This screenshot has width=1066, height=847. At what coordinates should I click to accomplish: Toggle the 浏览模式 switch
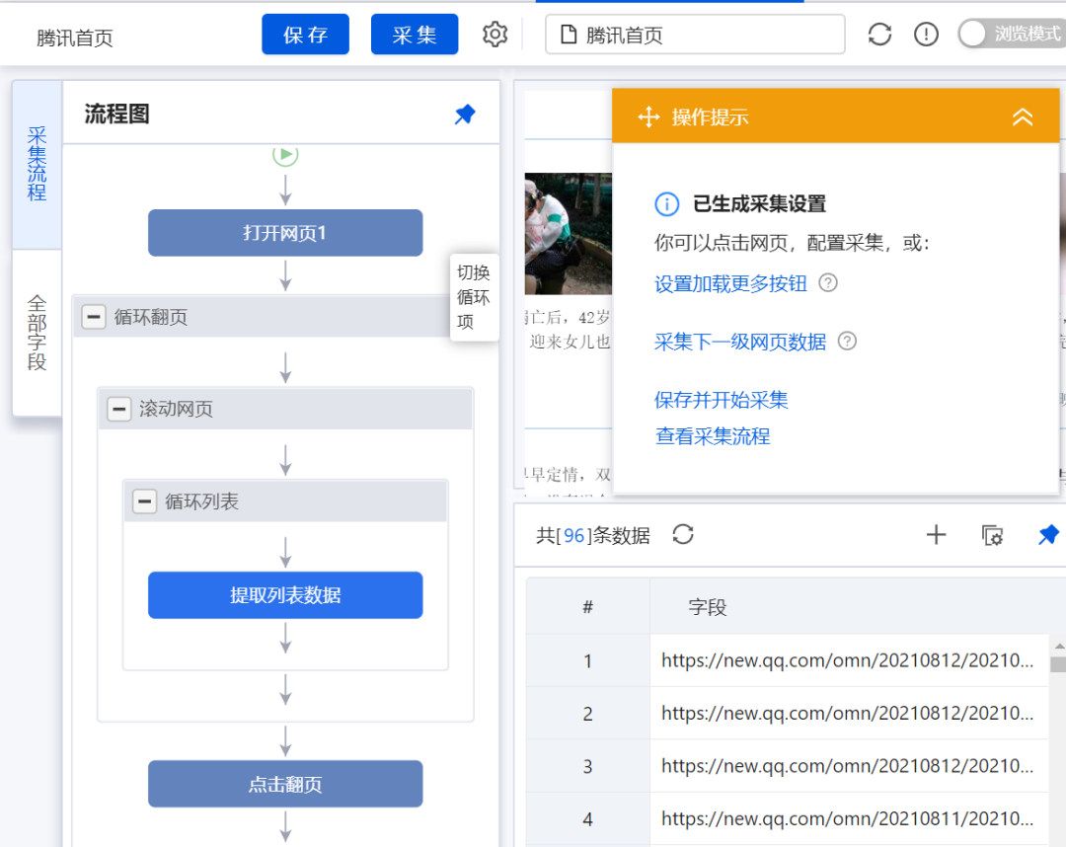click(1011, 34)
